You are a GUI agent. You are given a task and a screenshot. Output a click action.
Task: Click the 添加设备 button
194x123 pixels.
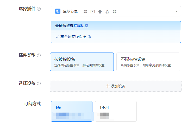(116, 86)
